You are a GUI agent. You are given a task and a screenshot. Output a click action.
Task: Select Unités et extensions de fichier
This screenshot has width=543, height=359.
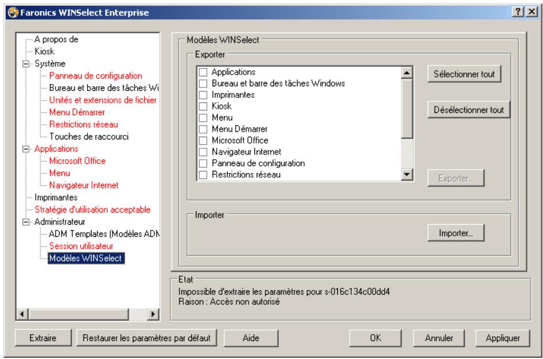(x=103, y=100)
